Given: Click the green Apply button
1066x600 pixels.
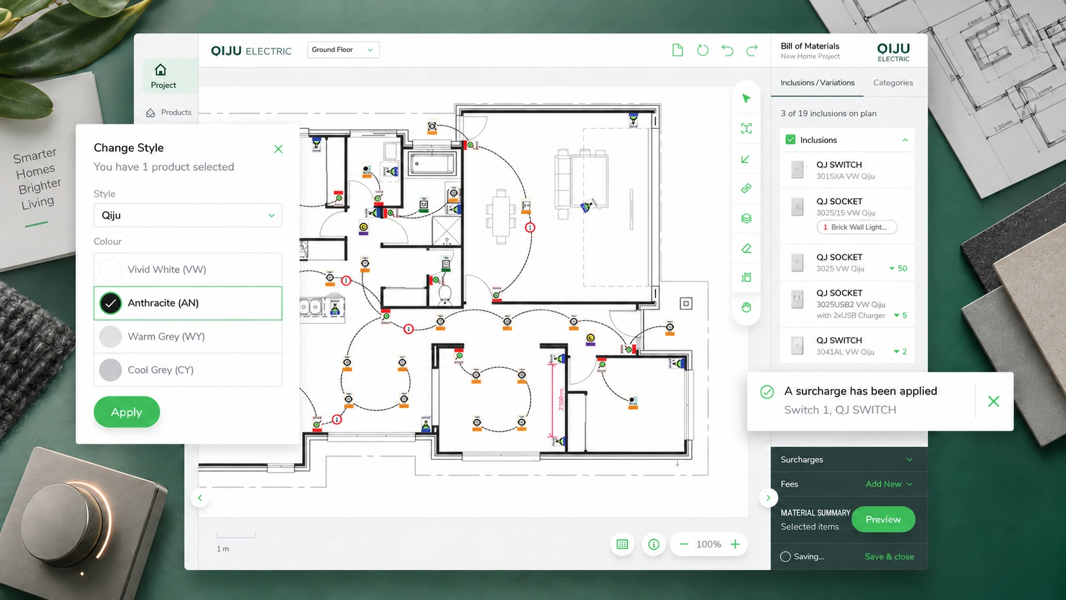Looking at the screenshot, I should point(127,412).
